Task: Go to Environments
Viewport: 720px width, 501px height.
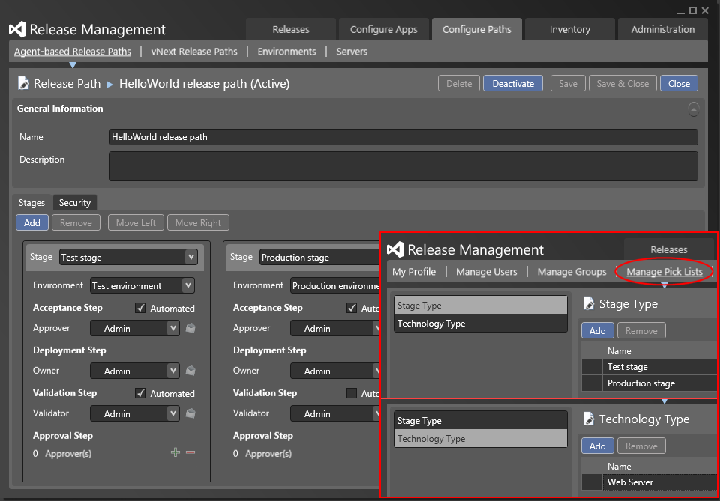Action: click(x=287, y=52)
